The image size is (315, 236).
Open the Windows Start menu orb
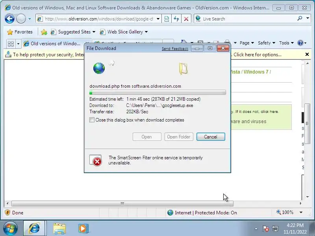[x=10, y=229]
